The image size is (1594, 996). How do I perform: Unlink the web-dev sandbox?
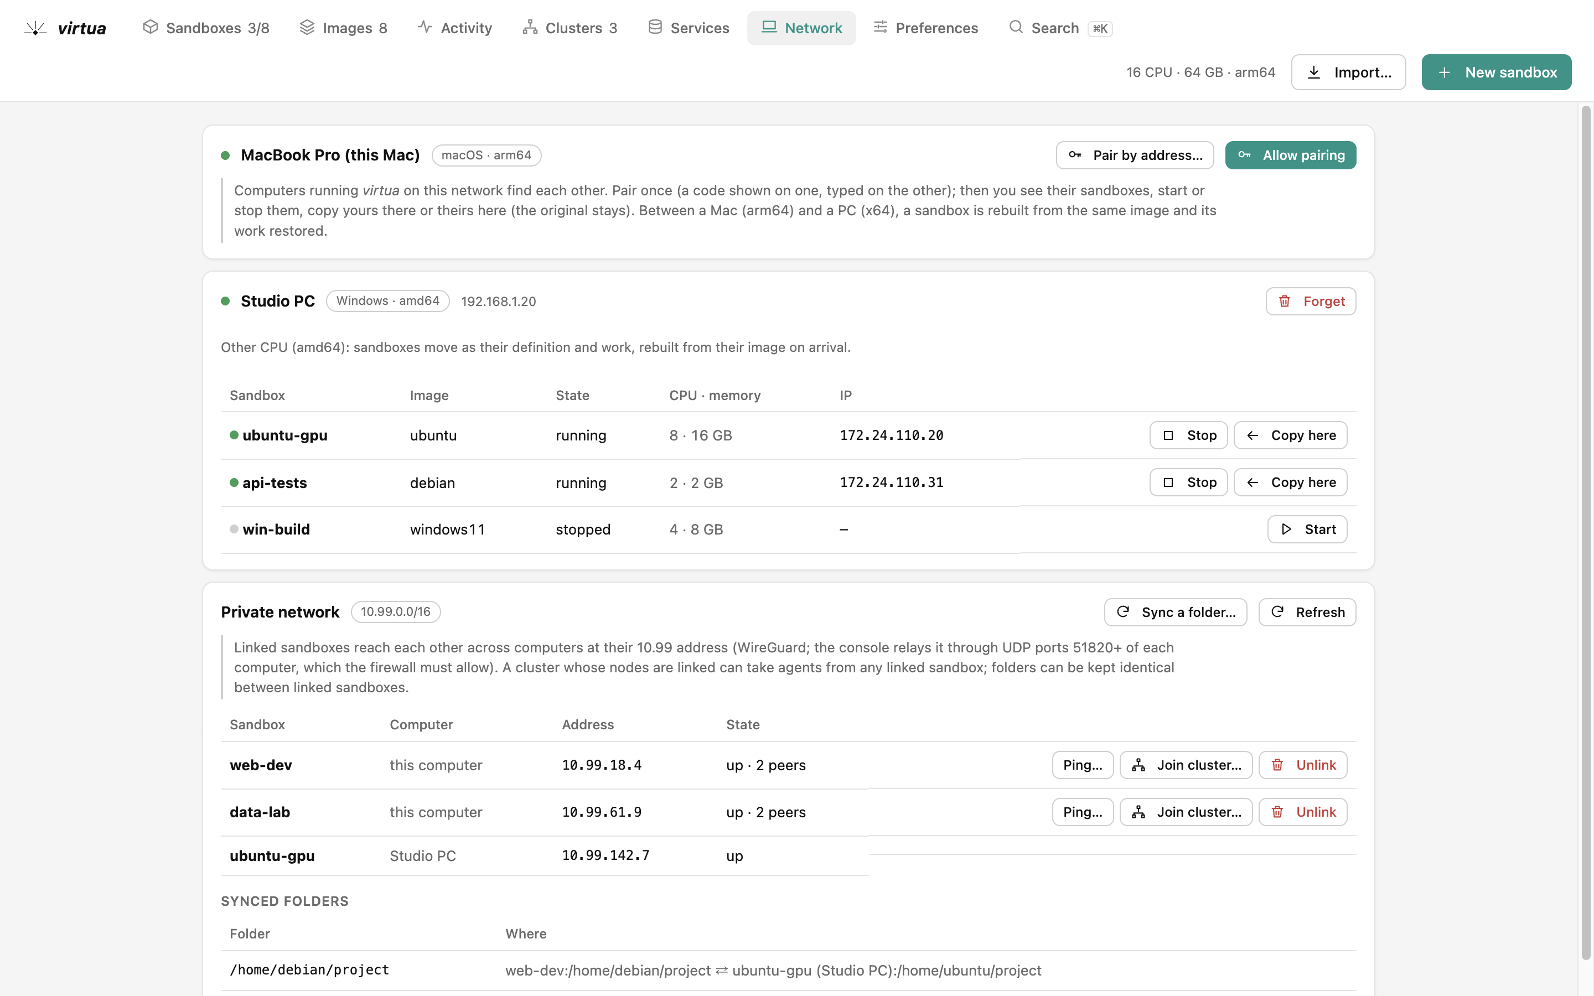(x=1303, y=765)
